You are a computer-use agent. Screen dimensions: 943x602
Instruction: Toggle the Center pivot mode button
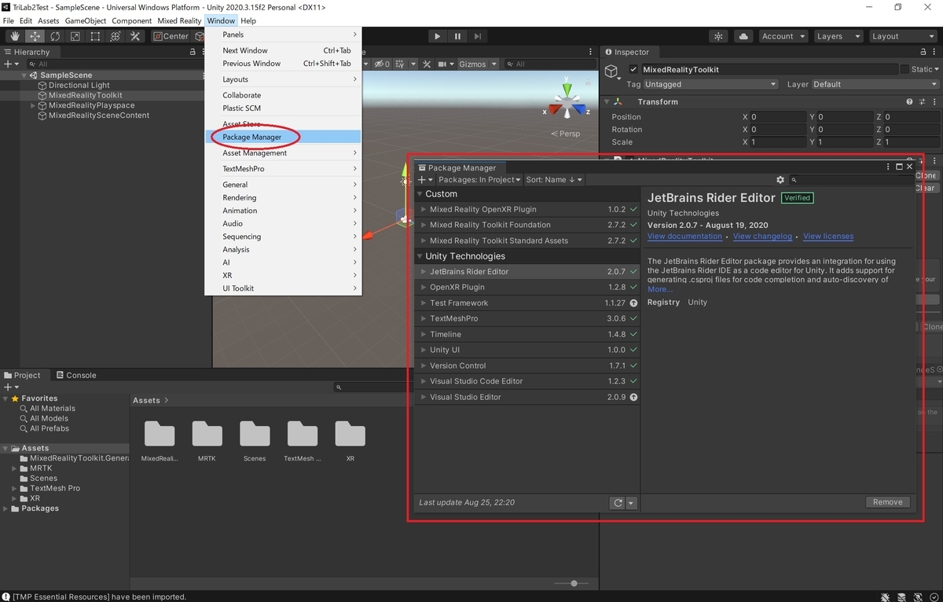click(171, 36)
